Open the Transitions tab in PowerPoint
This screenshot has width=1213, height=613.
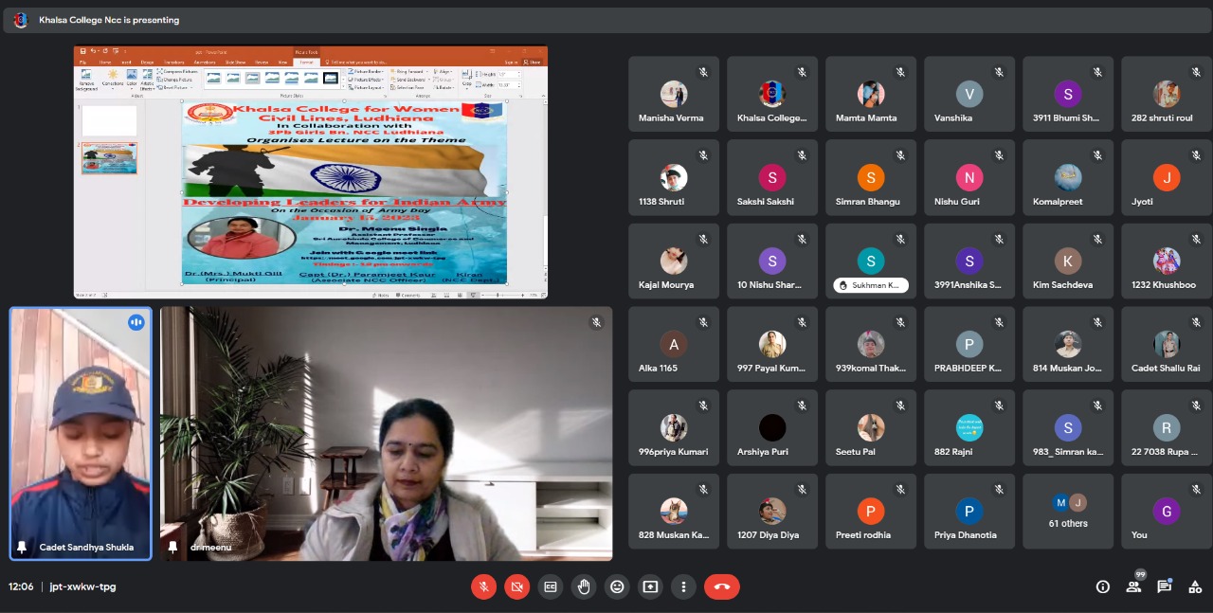point(174,62)
